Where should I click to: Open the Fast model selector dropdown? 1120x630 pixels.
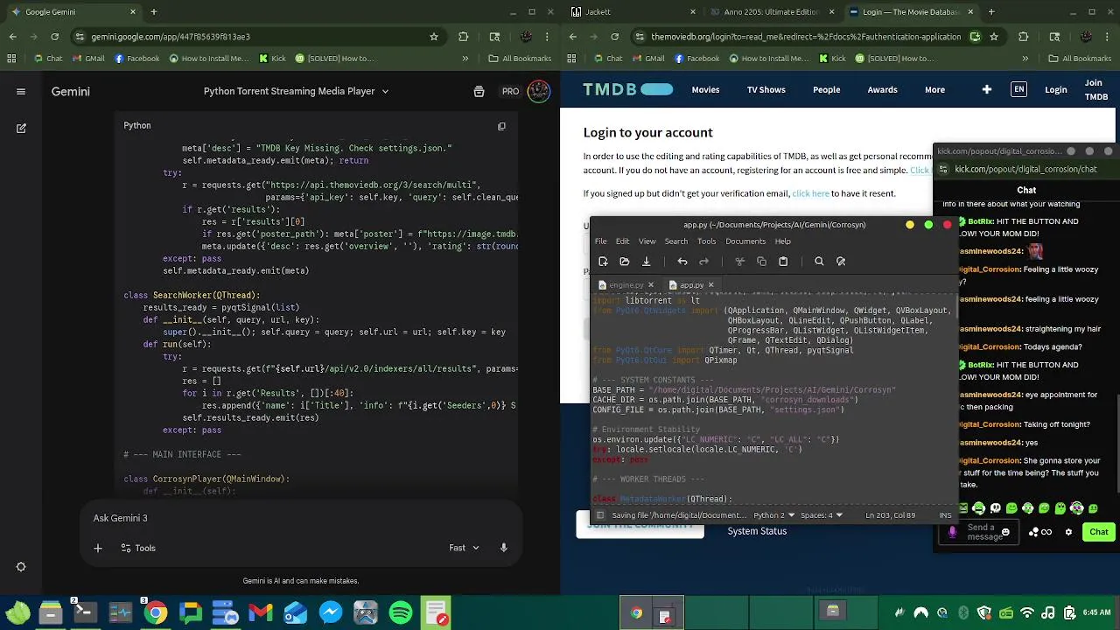click(464, 548)
